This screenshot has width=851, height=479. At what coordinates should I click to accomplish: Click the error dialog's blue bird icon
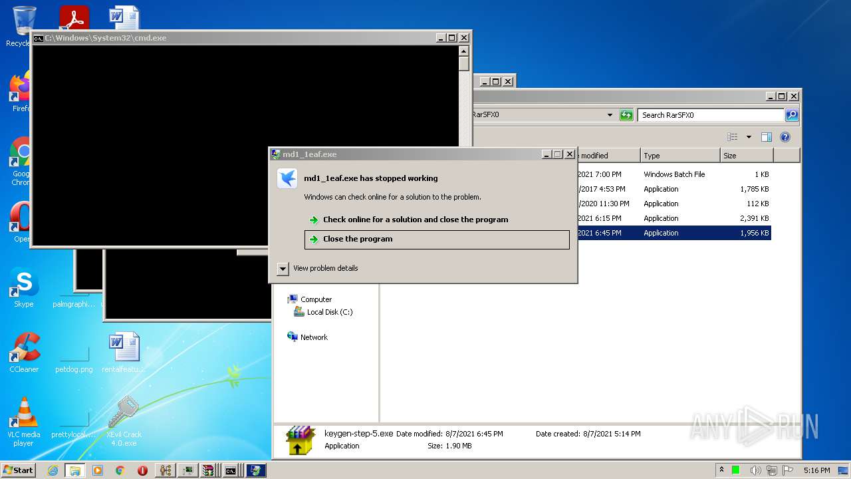[x=287, y=178]
